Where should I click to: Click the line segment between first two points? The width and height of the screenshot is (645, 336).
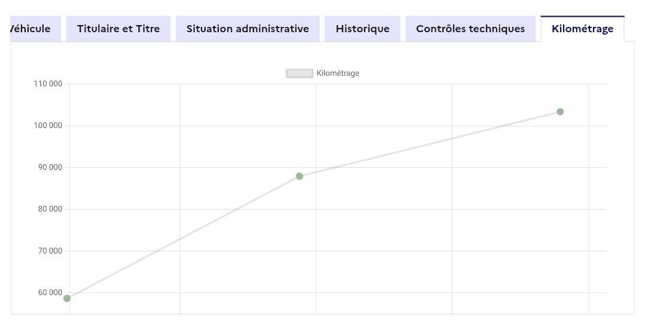tap(183, 238)
